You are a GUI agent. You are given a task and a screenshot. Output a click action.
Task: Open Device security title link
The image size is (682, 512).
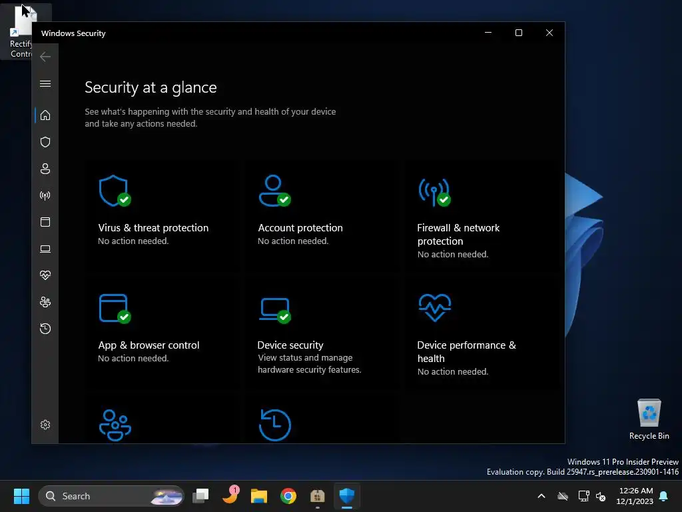point(290,345)
